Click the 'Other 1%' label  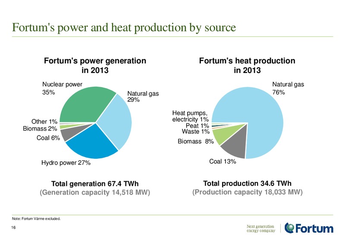click(44, 122)
